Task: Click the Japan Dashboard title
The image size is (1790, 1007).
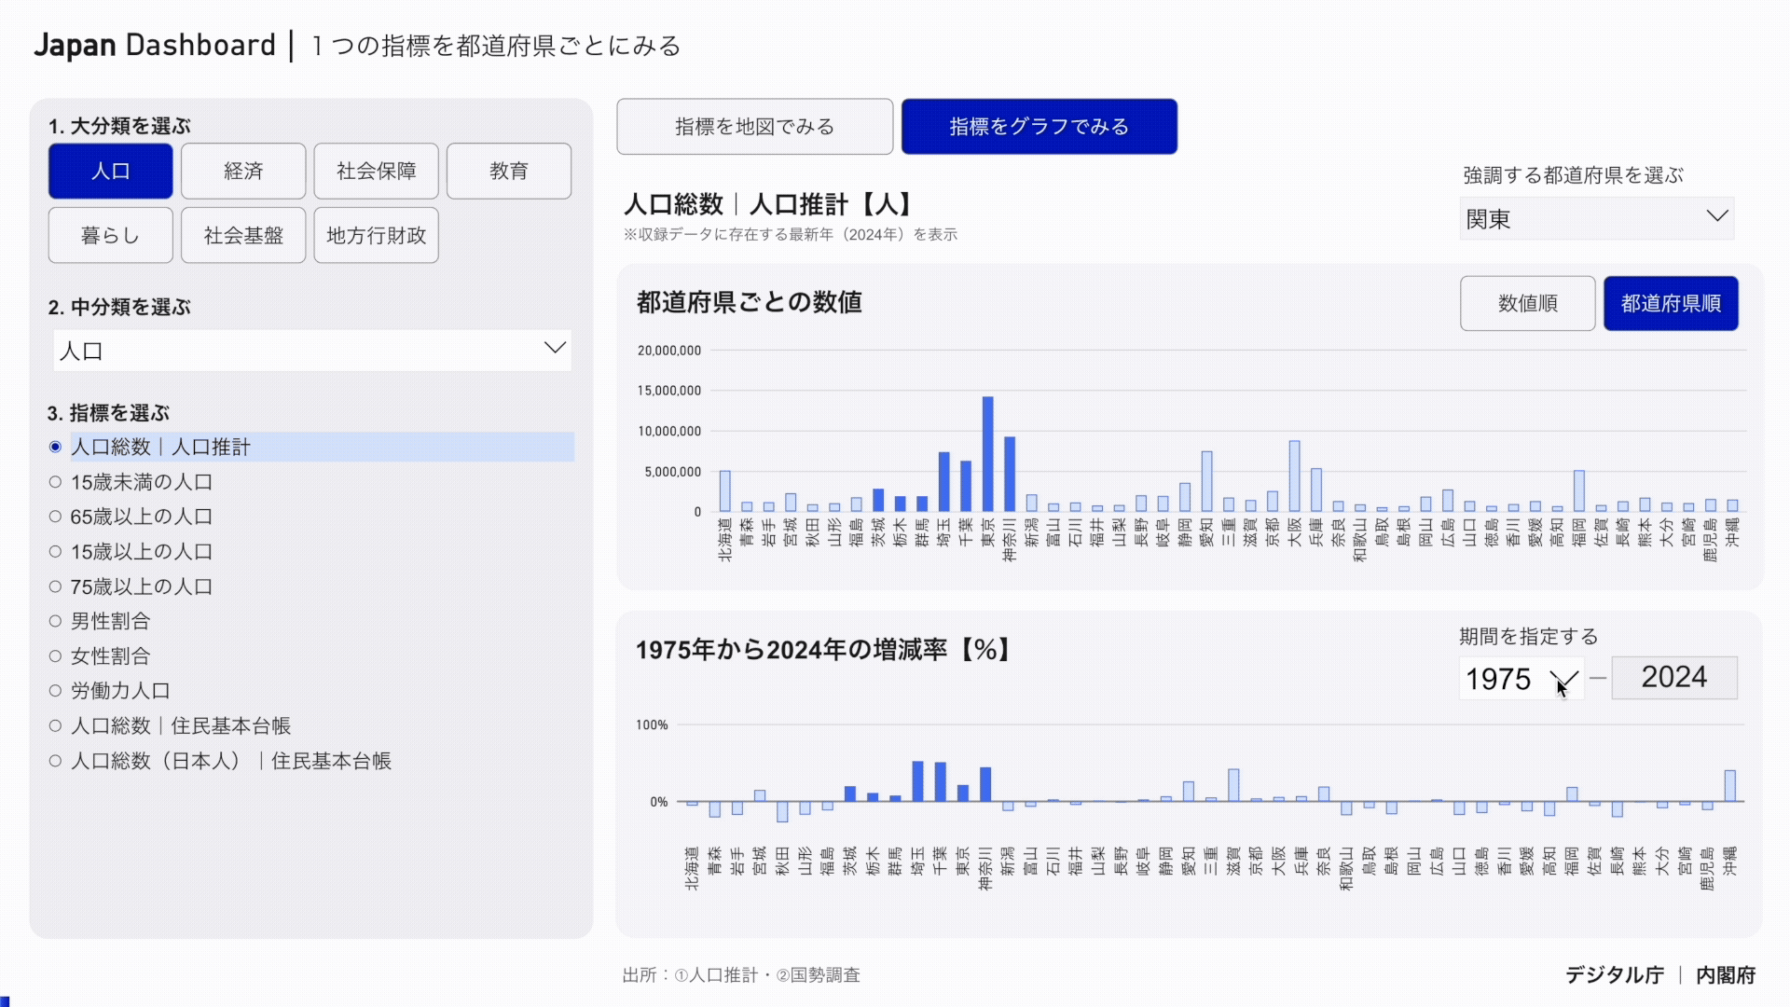Action: 155,45
